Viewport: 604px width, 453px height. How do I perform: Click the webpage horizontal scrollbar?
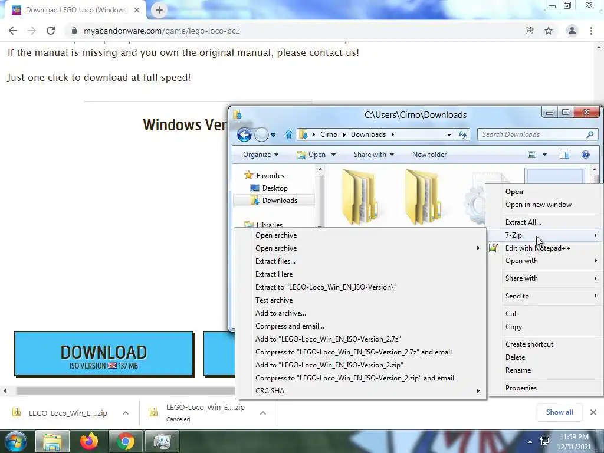pyautogui.click(x=125, y=390)
